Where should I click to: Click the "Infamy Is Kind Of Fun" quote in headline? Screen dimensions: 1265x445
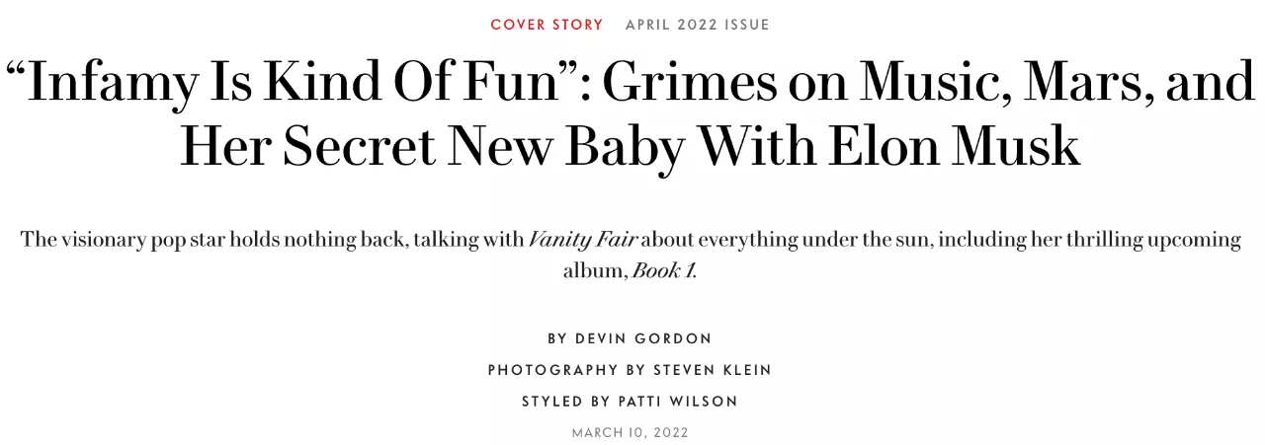click(x=295, y=84)
